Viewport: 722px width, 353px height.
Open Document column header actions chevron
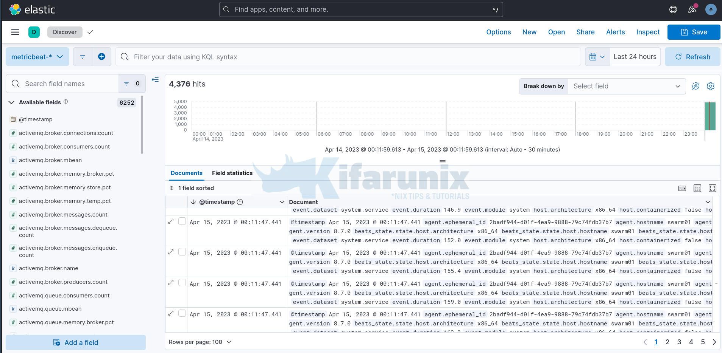coord(708,202)
